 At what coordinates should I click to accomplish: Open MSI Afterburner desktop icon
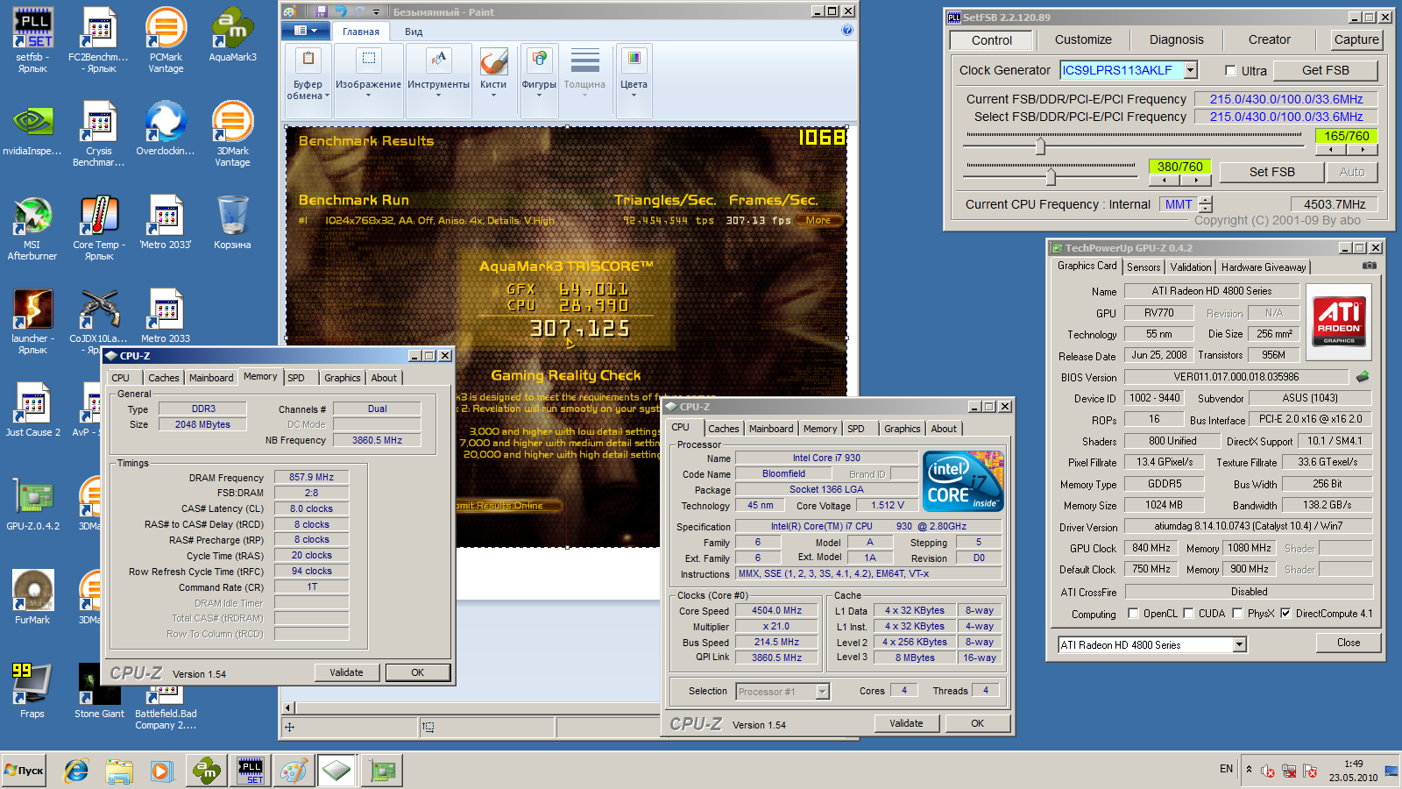click(x=32, y=228)
